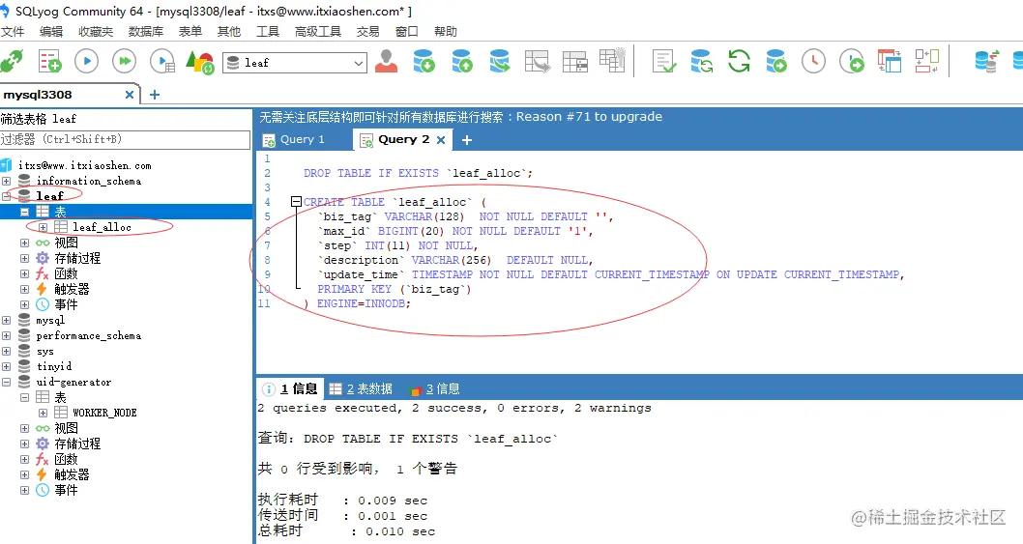
Task: Click the clock with green arrow icon
Action: point(852,62)
